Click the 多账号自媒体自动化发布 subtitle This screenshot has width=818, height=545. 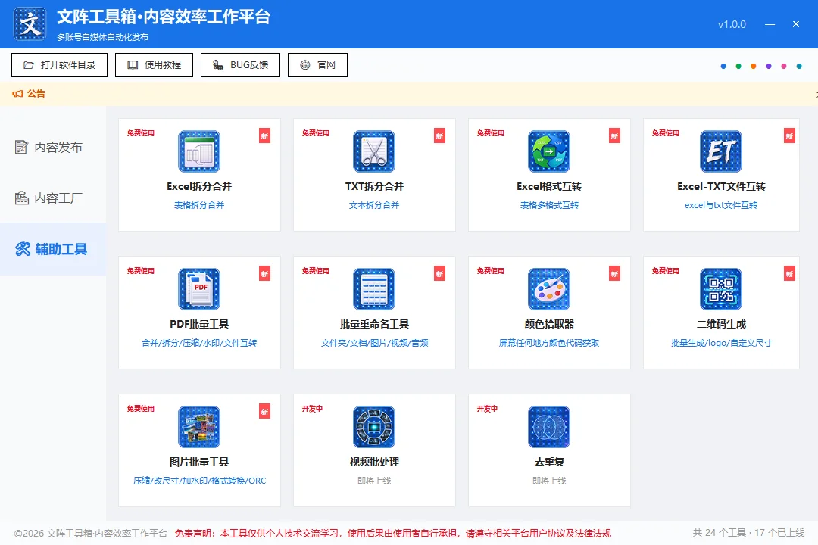(x=103, y=37)
